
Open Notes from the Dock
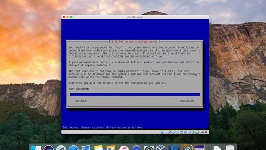(99, 147)
